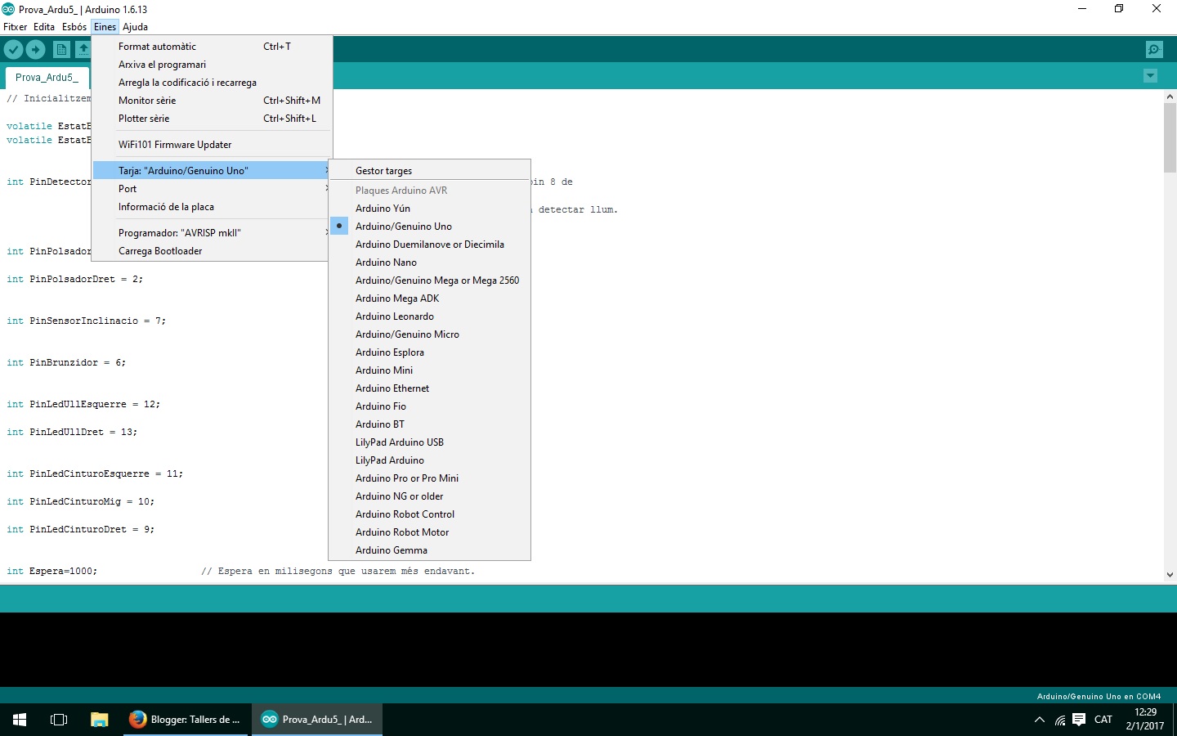The width and height of the screenshot is (1177, 736).
Task: Pick LilyPad Arduino board
Action: point(430,460)
